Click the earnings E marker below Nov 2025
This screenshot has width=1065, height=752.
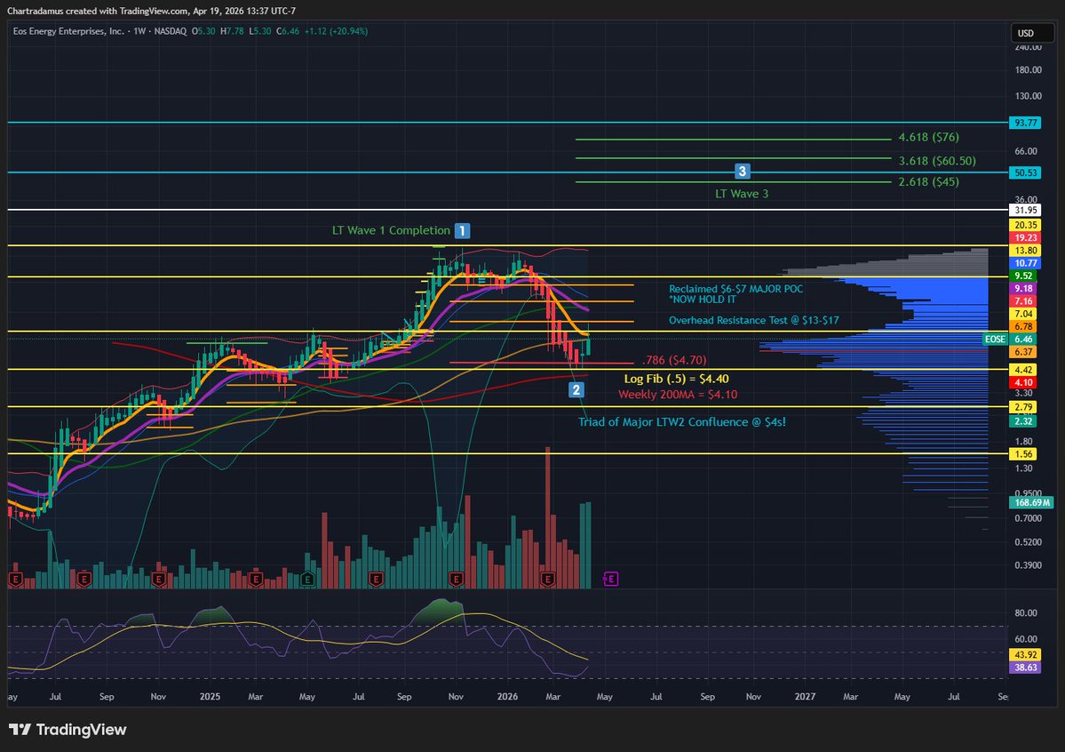point(456,579)
